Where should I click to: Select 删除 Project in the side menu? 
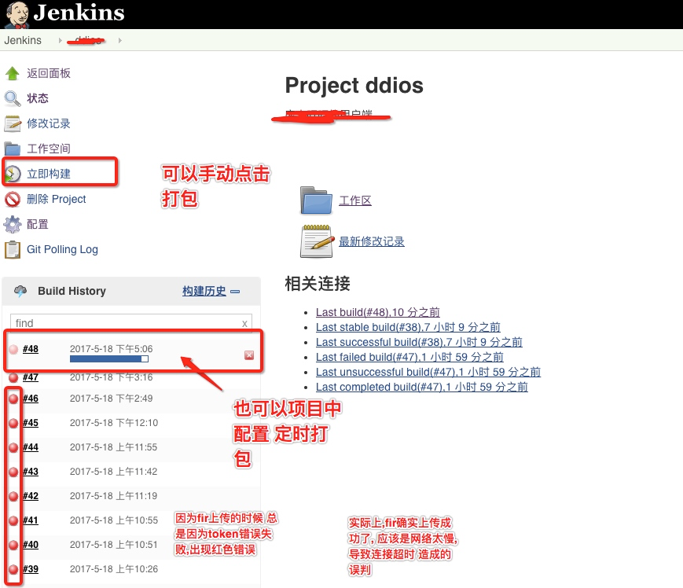tap(56, 199)
